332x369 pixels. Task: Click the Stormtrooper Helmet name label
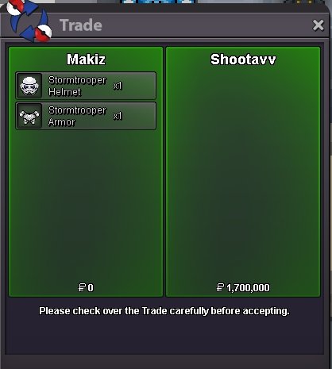tap(77, 86)
